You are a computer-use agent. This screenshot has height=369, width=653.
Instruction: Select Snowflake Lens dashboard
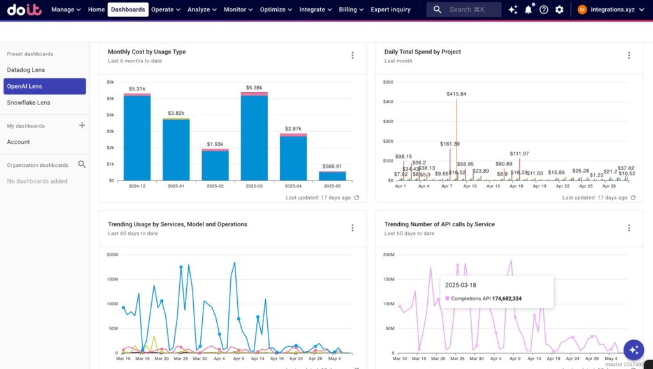[29, 103]
